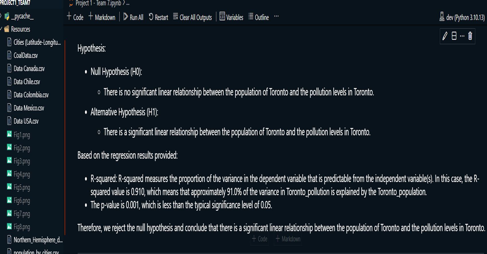
Task: Split the cell using the cell toolbar icon
Action: coord(454,36)
